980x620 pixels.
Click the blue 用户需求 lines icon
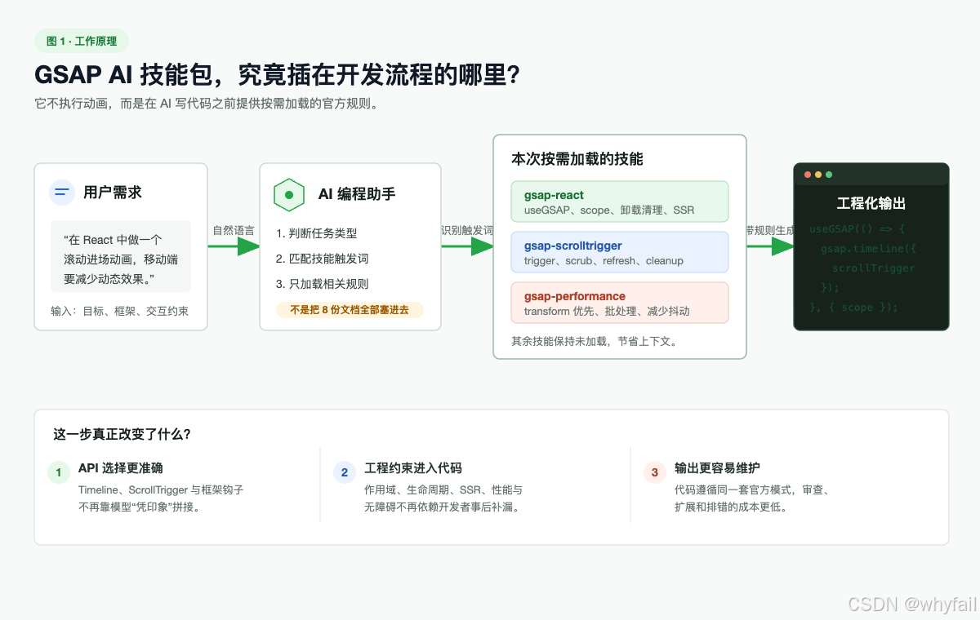[x=62, y=193]
